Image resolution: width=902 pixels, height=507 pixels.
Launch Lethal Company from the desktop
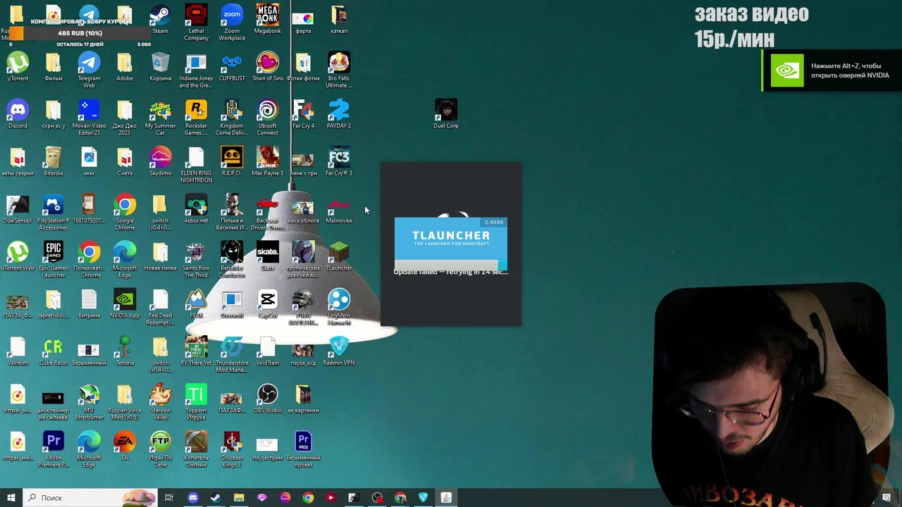[196, 23]
